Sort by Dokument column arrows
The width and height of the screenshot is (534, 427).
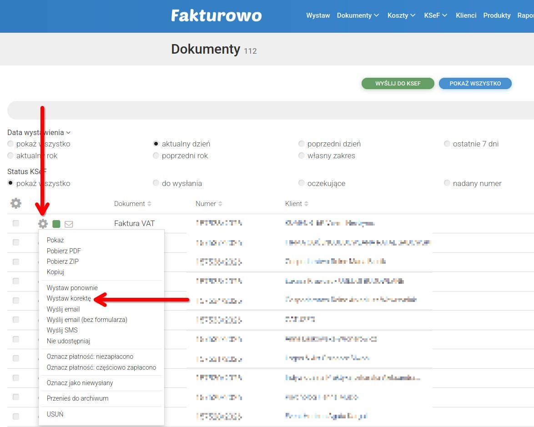coord(149,204)
